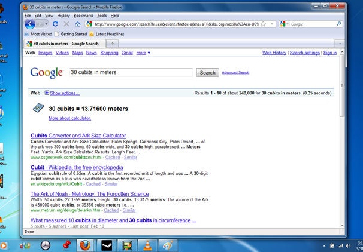This screenshot has width=363, height=252.
Task: Open the search engine selector dropdown
Action: (x=284, y=24)
